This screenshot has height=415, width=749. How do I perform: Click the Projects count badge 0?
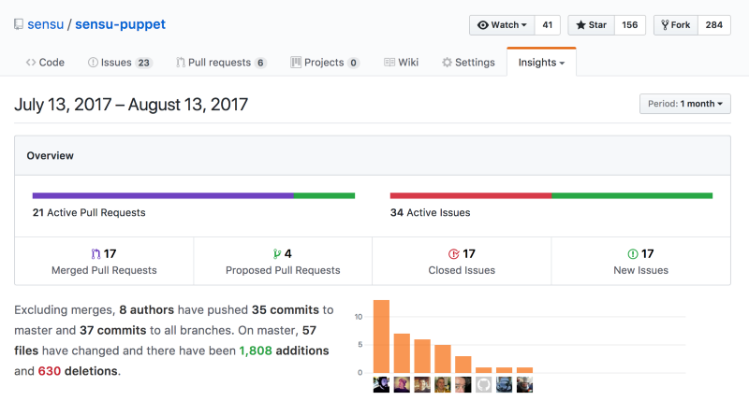click(x=354, y=63)
